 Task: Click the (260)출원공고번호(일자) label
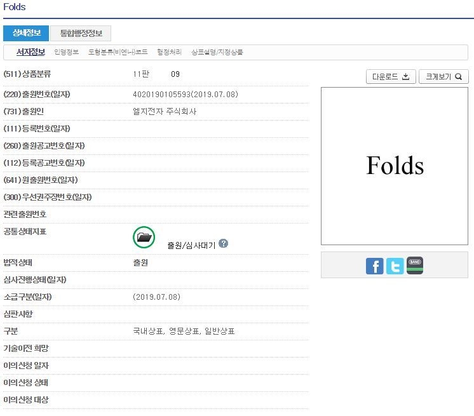44,146
